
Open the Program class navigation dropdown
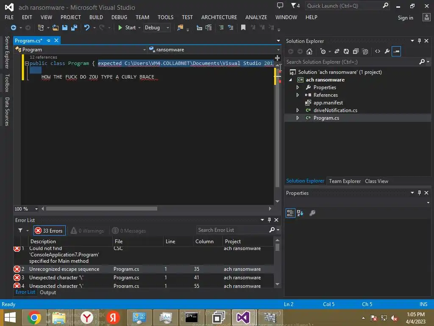81,50
